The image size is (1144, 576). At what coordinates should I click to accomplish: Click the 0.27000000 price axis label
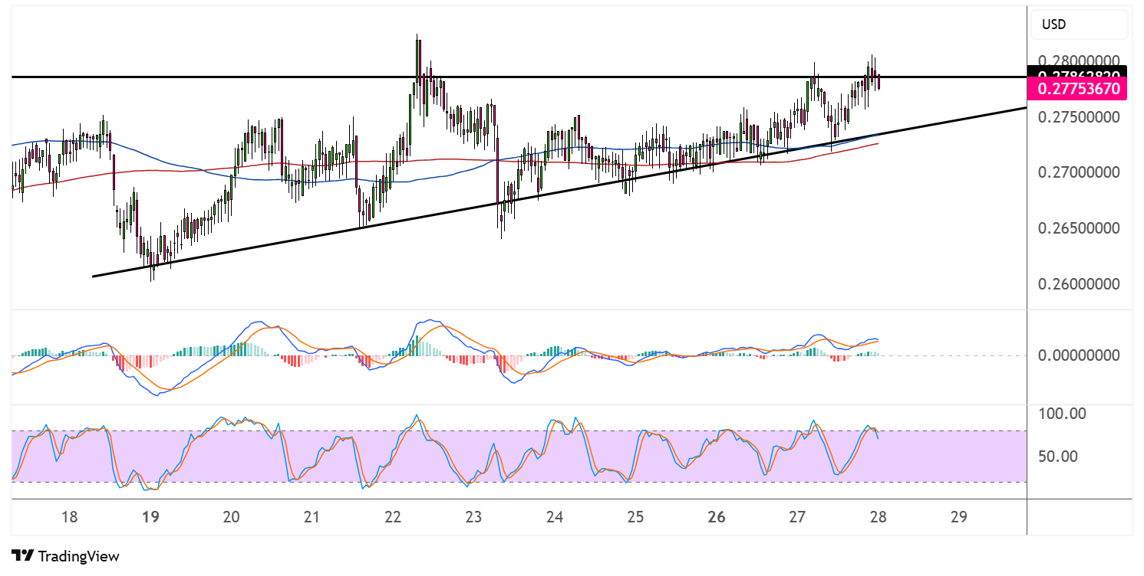click(1078, 172)
